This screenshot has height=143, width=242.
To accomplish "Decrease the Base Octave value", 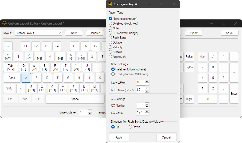I will click(x=90, y=114).
